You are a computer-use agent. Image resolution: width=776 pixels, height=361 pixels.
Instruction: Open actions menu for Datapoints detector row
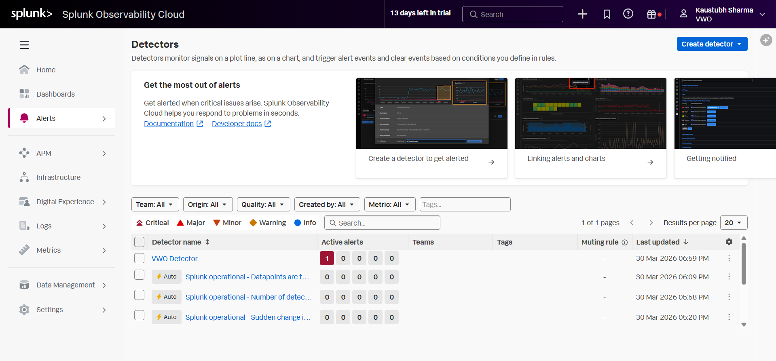pos(729,277)
